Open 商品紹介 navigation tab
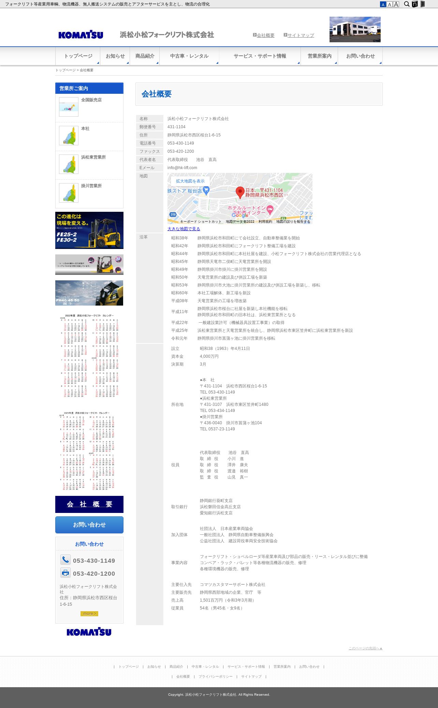438x708 pixels. coord(145,56)
